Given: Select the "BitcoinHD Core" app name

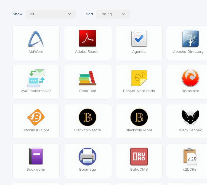Looking at the screenshot, I should point(36,130).
